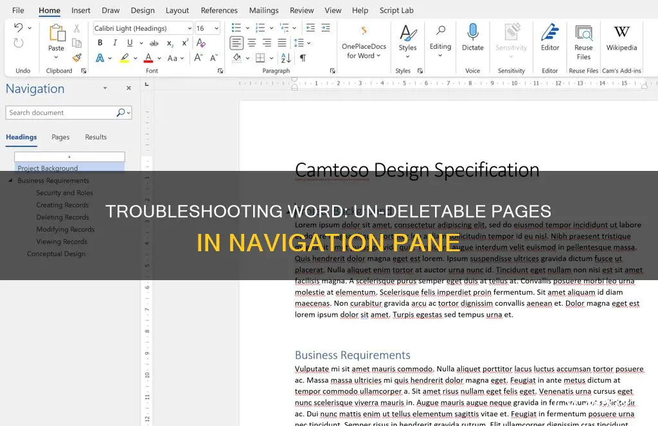Viewport: 658px width, 426px height.
Task: Open Font dialog launcher
Action: pos(220,71)
